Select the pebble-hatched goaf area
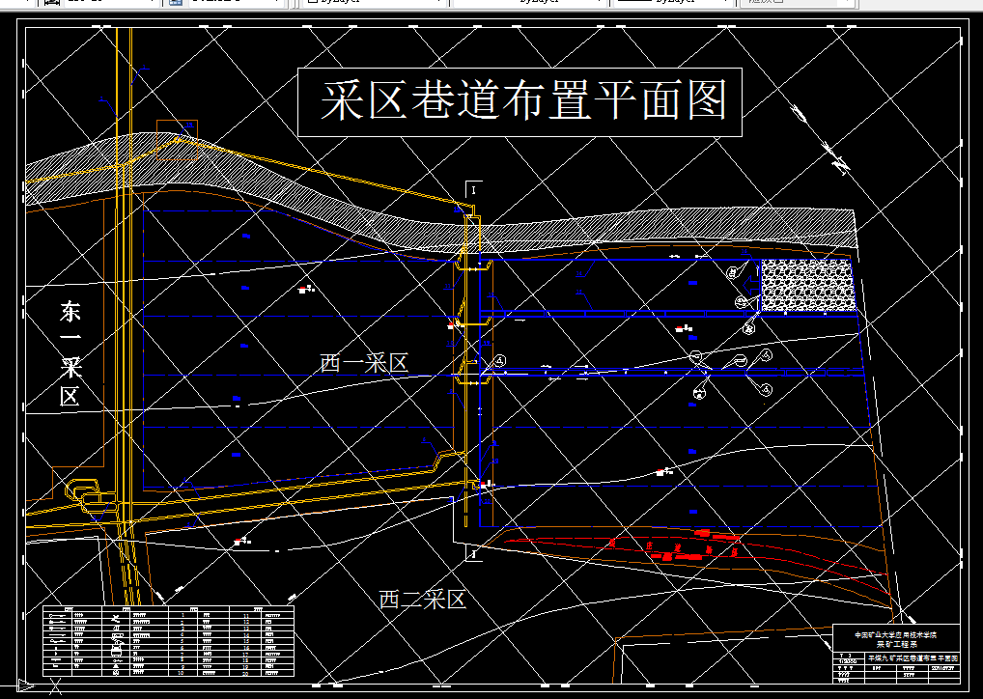Screen dimensions: 983x699 [808, 285]
